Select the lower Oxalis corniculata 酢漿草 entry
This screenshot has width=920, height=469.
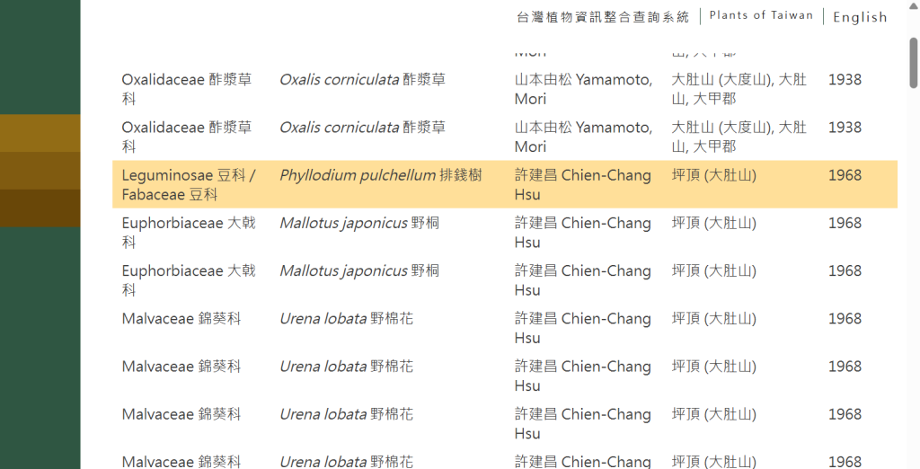pos(362,128)
